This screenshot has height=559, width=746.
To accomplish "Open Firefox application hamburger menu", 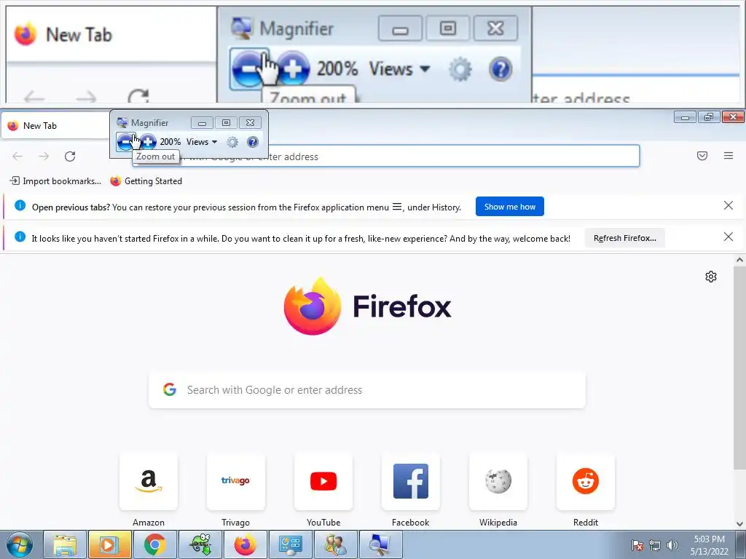I will [729, 156].
